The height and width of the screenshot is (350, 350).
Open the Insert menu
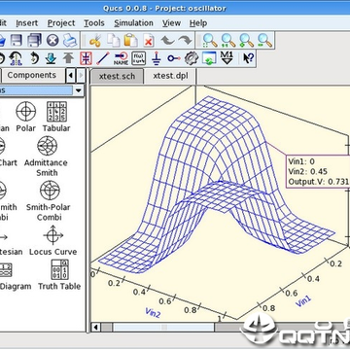point(27,23)
